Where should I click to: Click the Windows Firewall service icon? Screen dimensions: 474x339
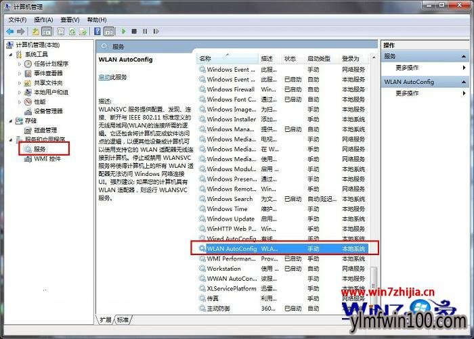click(202, 89)
